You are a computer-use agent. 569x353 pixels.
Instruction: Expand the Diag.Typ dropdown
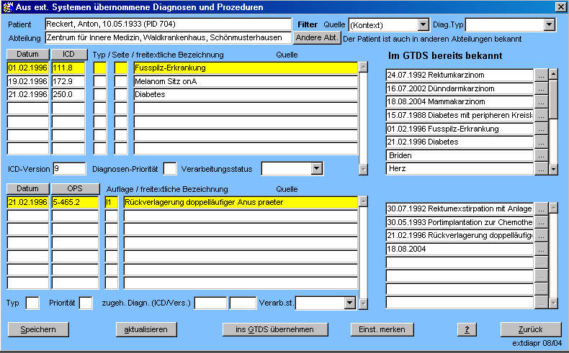[549, 25]
